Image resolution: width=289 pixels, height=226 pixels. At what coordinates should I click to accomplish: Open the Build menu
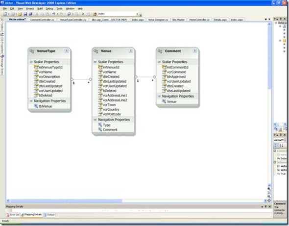[x=40, y=9]
